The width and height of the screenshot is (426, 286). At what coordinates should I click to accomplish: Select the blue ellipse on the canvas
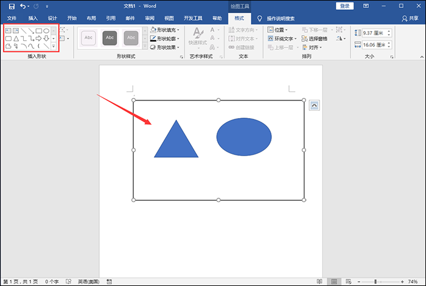click(x=244, y=137)
